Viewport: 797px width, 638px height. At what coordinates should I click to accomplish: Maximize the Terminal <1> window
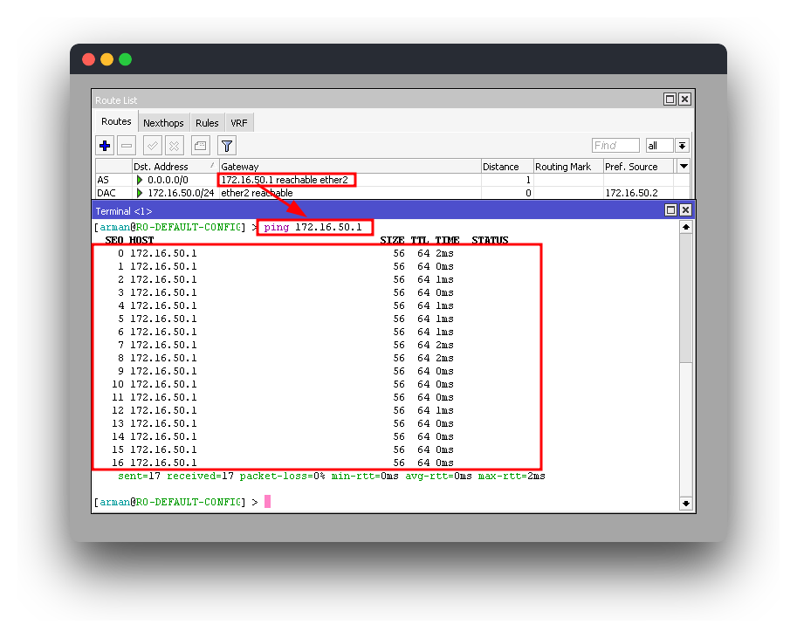(670, 210)
